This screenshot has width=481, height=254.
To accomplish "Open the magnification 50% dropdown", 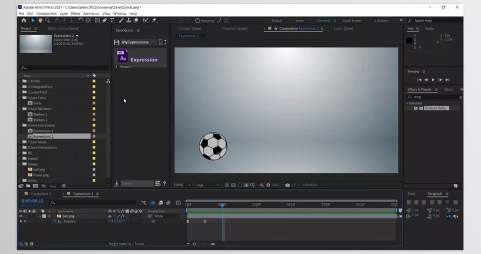I will coord(182,185).
